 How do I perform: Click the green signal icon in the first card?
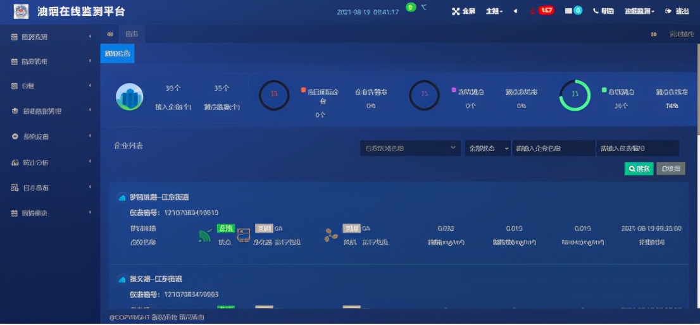click(x=204, y=235)
